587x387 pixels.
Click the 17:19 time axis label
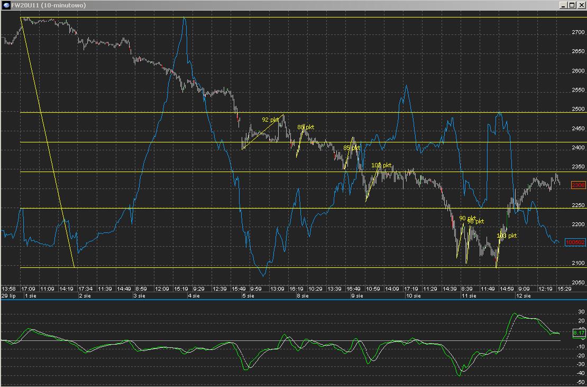[x=411, y=289]
